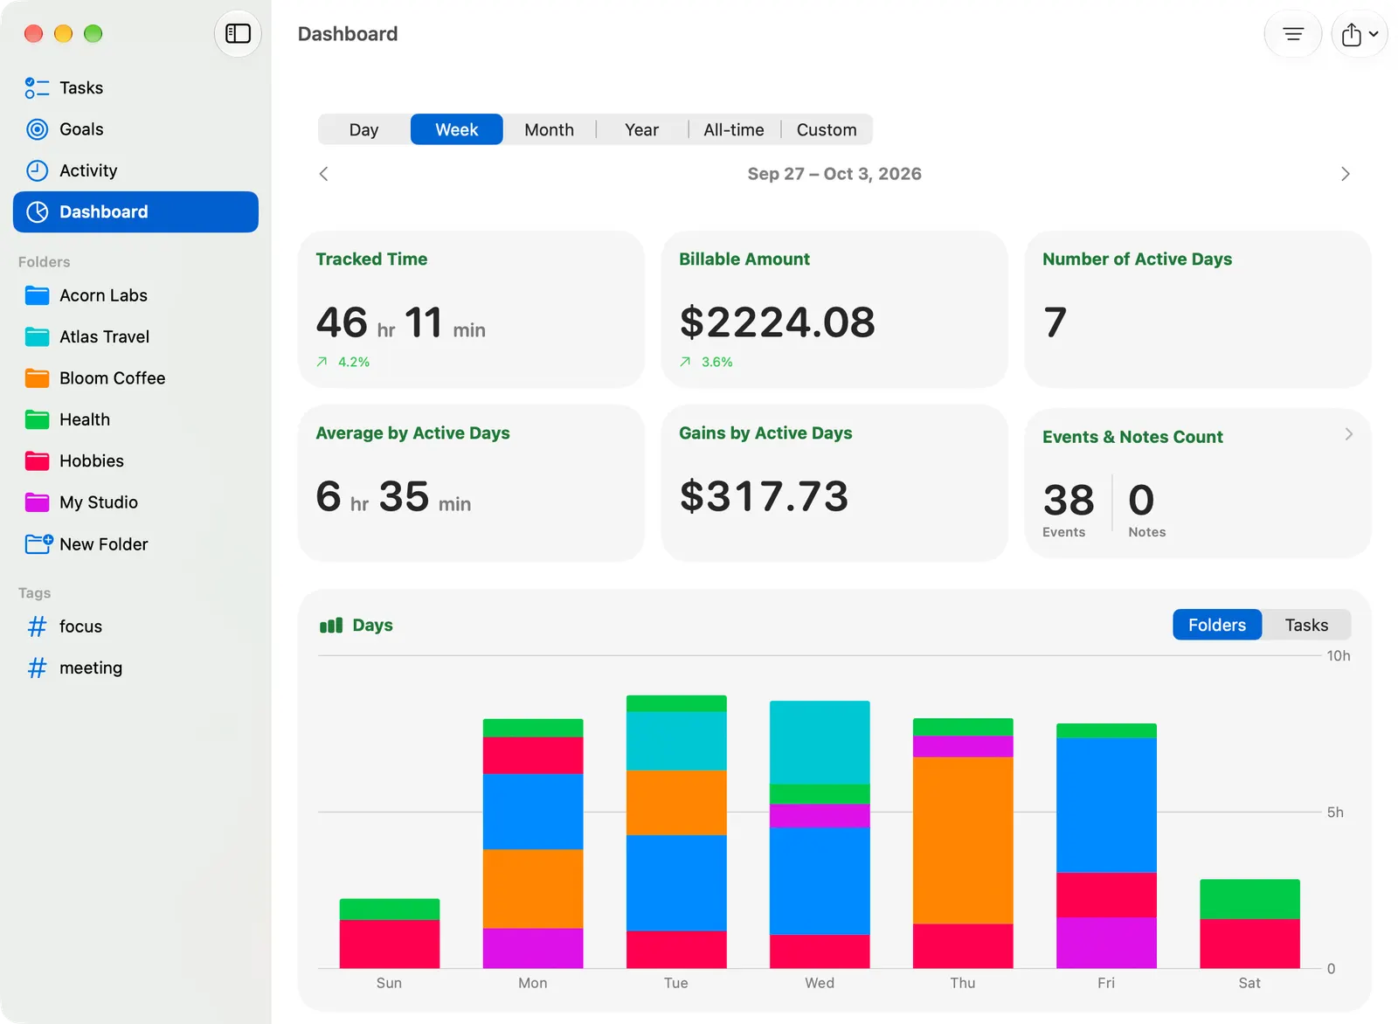Click the Number of Active Days card
Screen dimensions: 1398x1024
[1197, 309]
